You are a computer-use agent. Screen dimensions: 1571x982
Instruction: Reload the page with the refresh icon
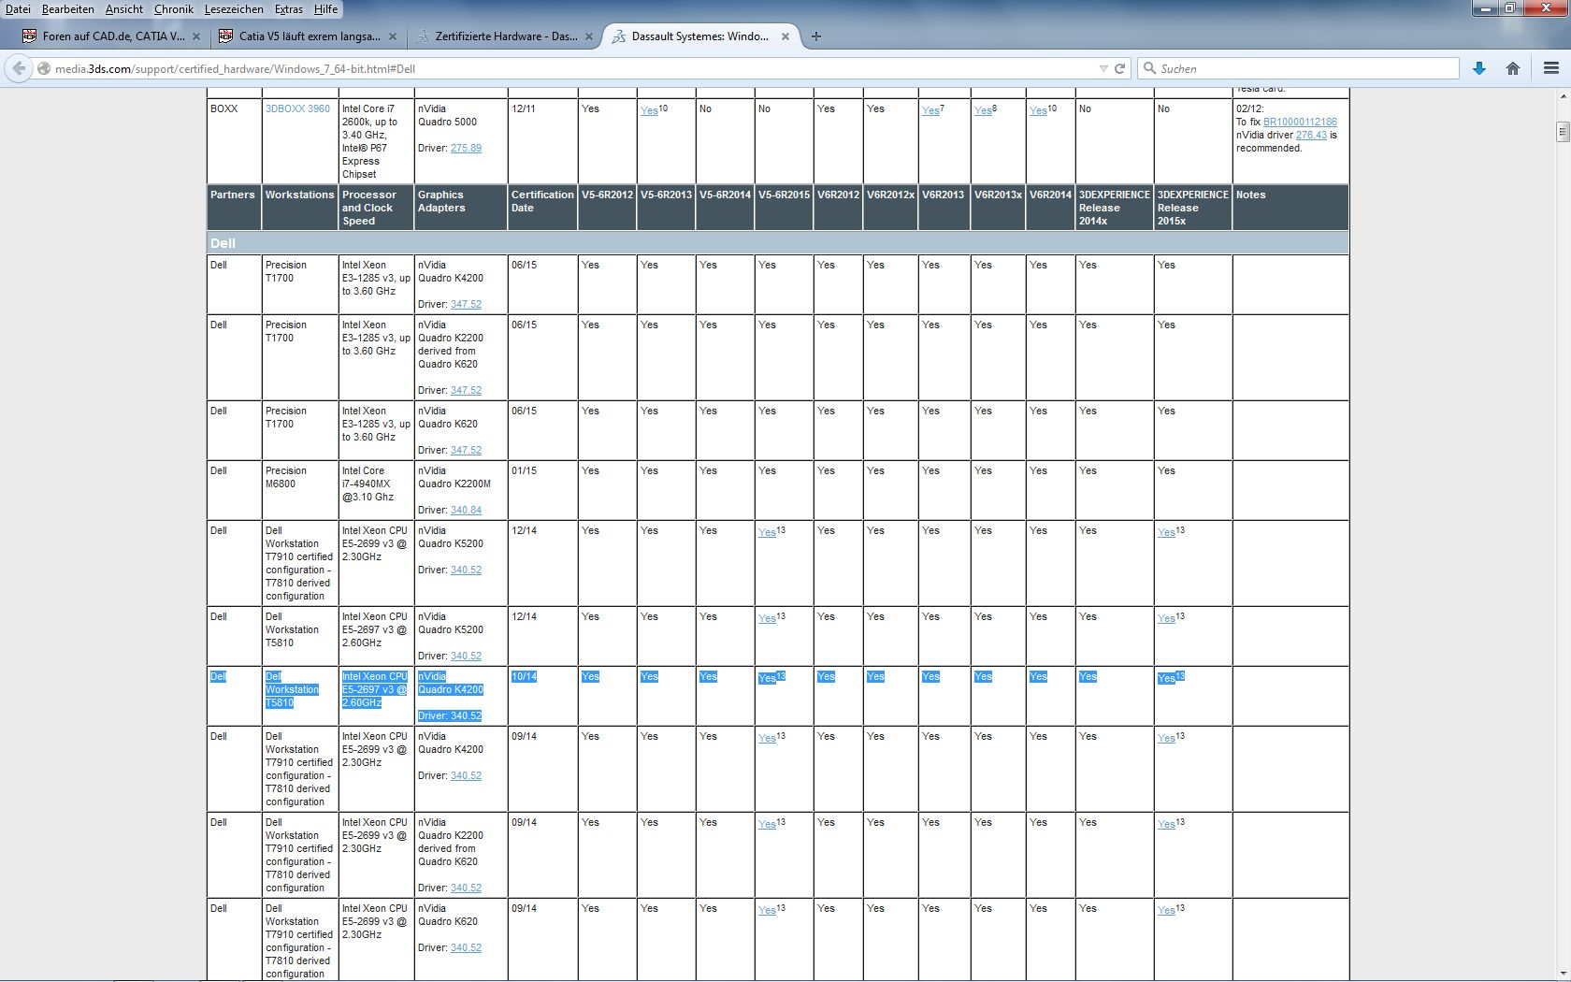point(1119,68)
